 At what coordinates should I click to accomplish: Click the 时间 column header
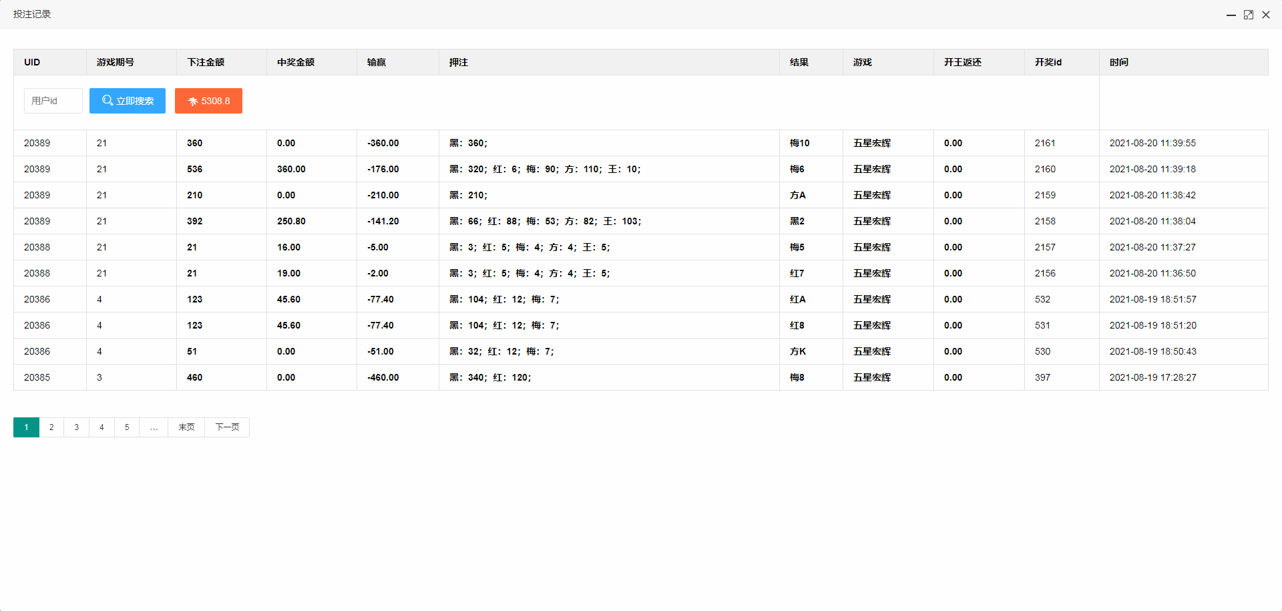click(1119, 62)
